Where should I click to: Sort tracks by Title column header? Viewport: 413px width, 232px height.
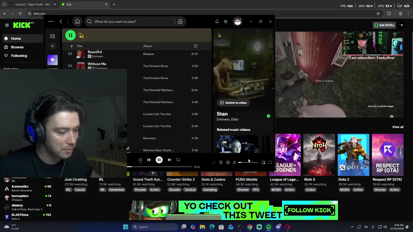pos(79,46)
